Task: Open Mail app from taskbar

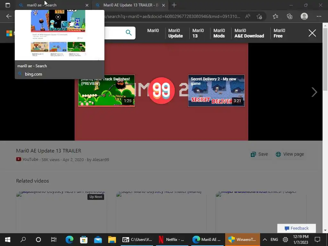Action: tap(98, 240)
